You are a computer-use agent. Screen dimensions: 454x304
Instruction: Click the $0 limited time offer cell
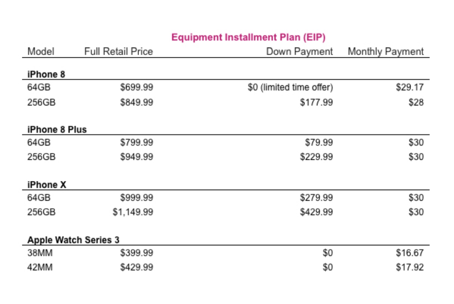tap(290, 88)
